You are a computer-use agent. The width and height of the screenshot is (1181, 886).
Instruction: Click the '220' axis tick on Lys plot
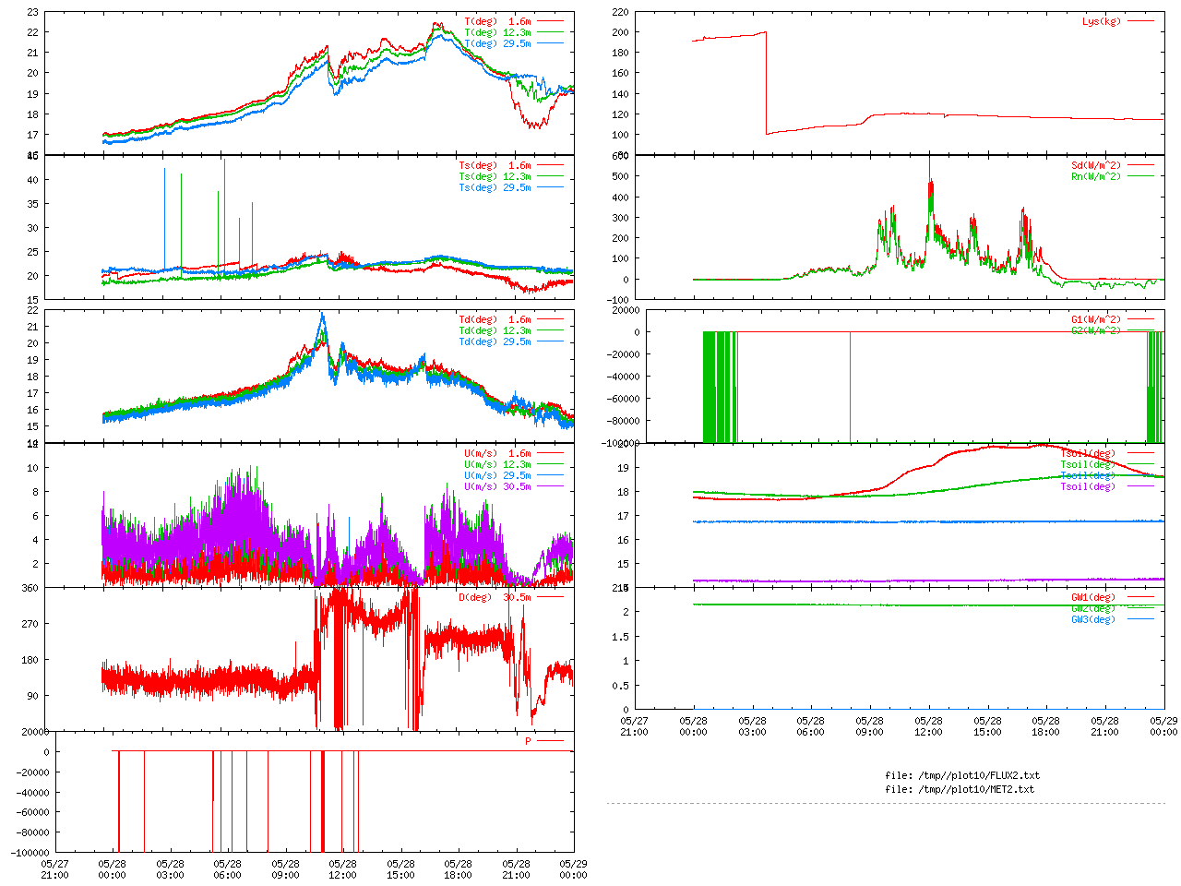[620, 12]
